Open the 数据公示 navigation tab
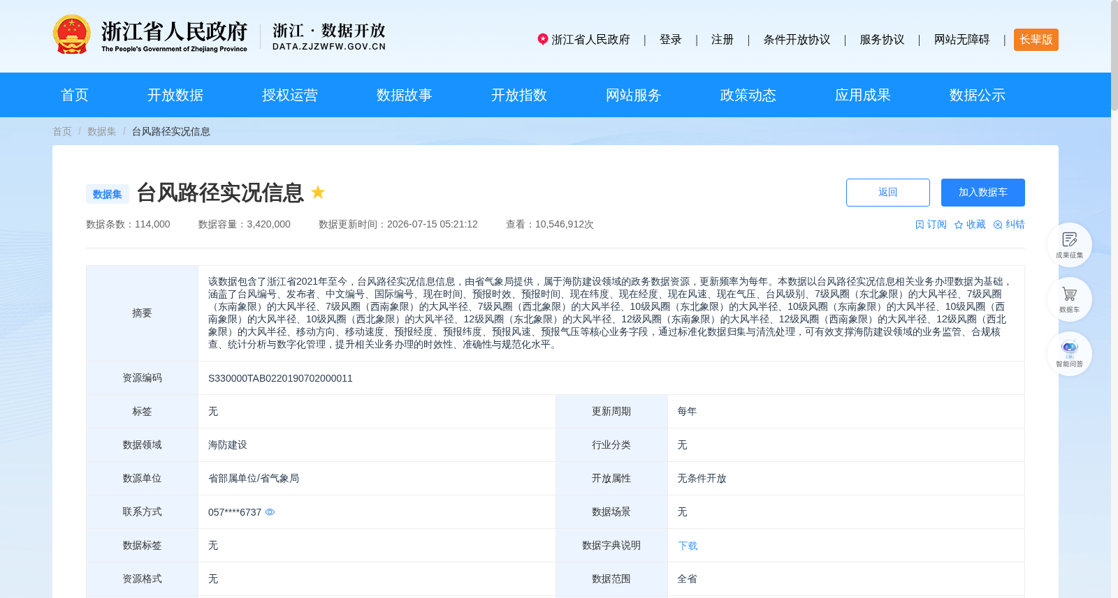This screenshot has height=598, width=1118. 978,95
